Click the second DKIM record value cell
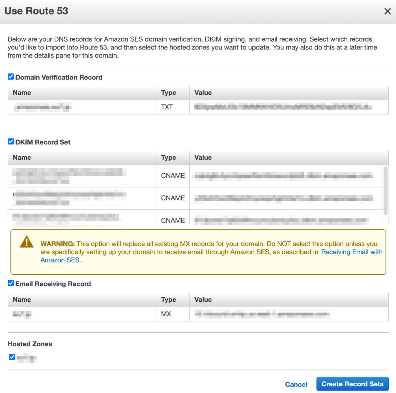 (x=286, y=198)
